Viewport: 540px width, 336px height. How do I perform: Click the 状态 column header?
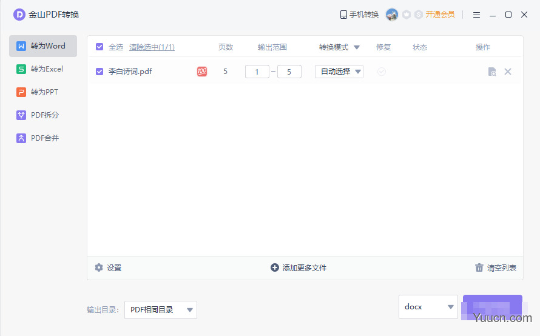(x=420, y=47)
